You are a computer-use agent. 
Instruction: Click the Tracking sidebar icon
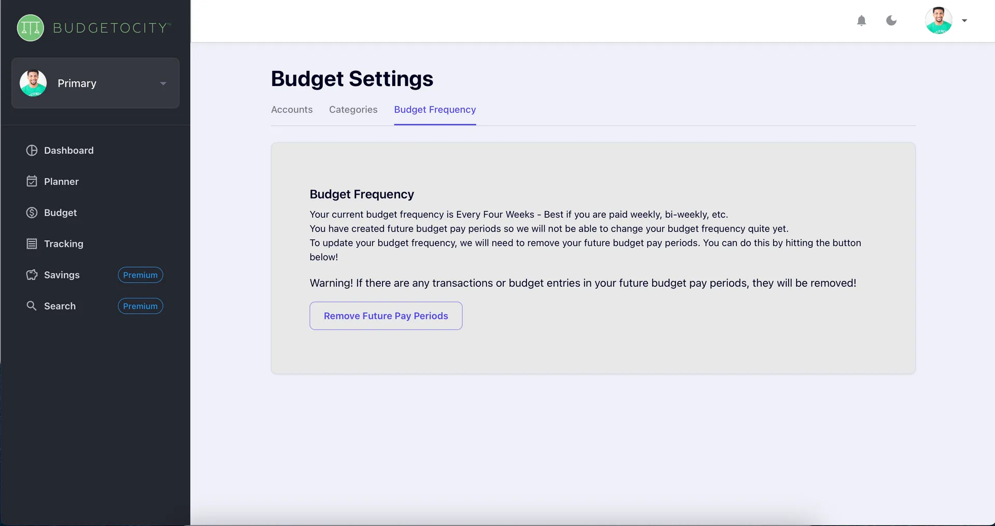tap(32, 243)
